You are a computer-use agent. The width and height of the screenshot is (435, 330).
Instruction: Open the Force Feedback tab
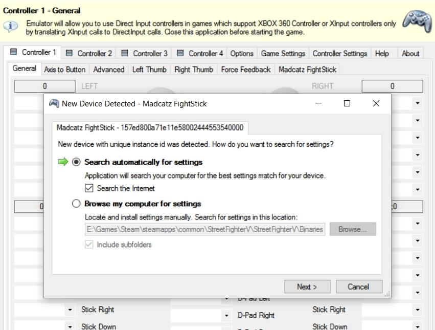click(x=245, y=69)
